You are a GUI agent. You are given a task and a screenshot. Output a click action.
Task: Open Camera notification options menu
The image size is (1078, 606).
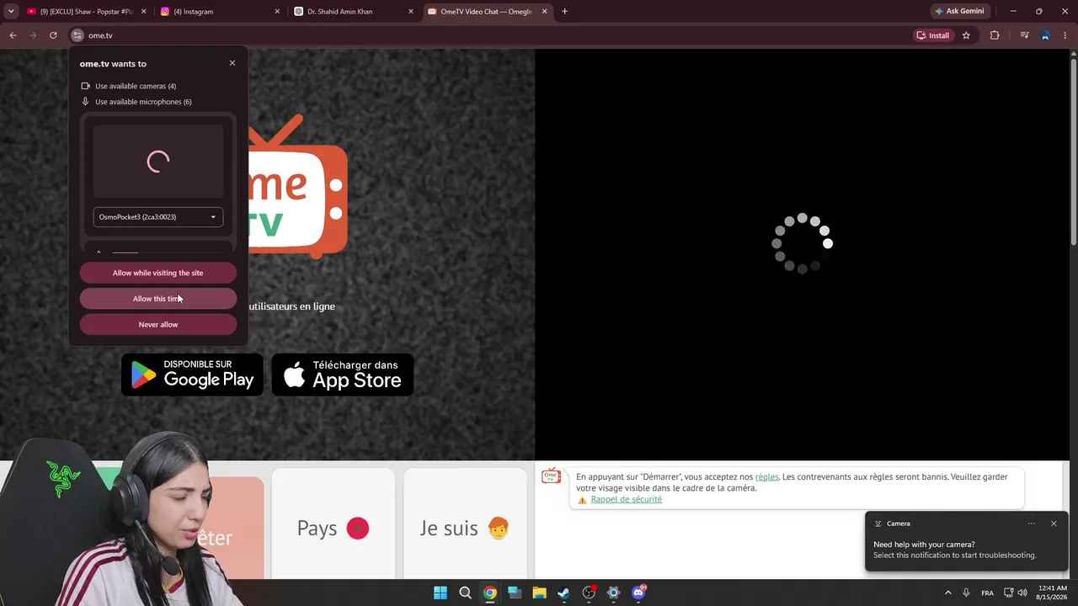tap(1031, 524)
